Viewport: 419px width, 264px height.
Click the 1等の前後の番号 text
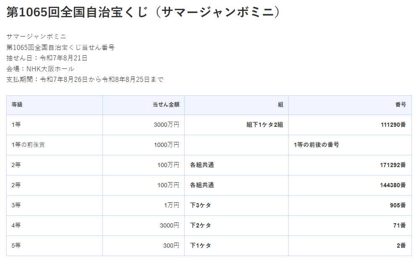[x=317, y=145]
